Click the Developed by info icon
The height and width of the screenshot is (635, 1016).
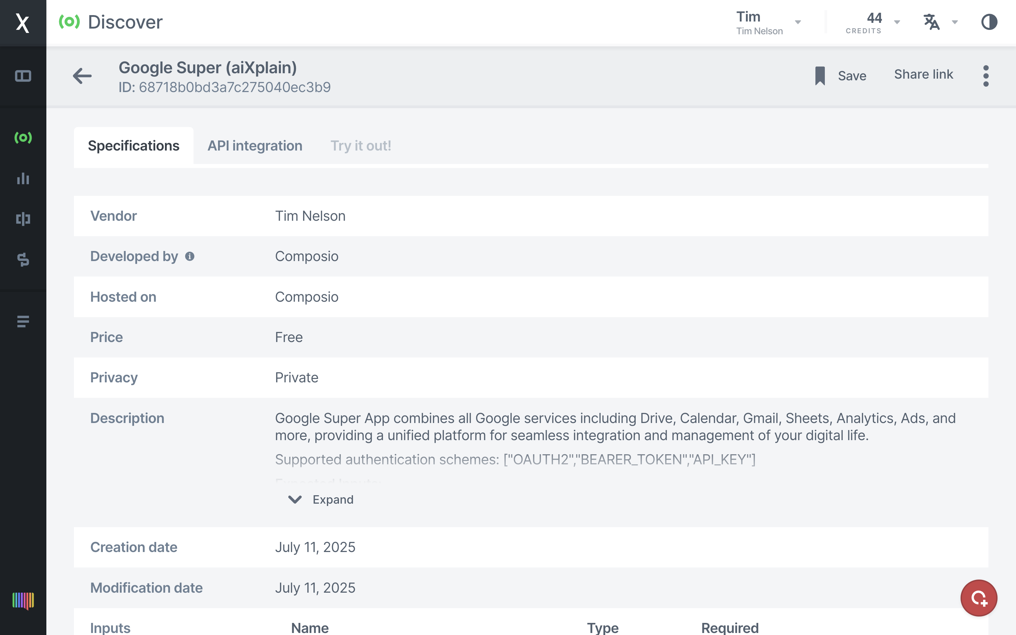(190, 256)
